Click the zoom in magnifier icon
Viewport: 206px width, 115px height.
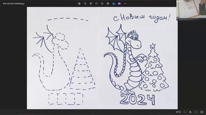[x=190, y=112]
